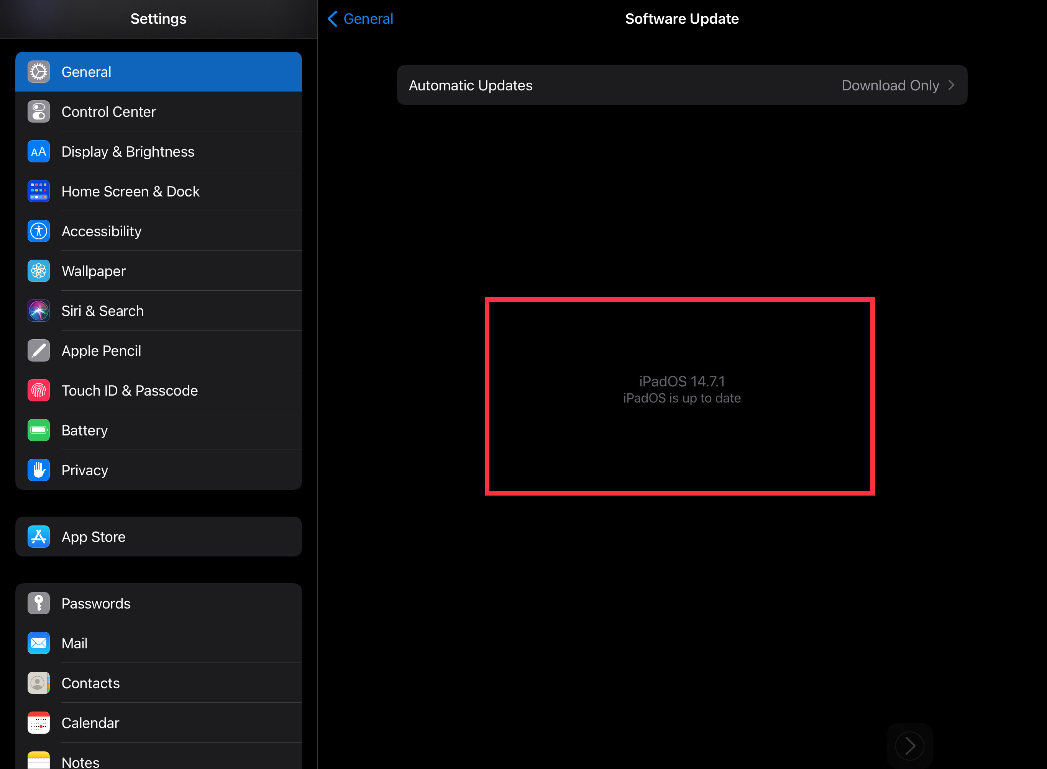Open Notes settings
This screenshot has width=1047, height=769.
pyautogui.click(x=158, y=756)
